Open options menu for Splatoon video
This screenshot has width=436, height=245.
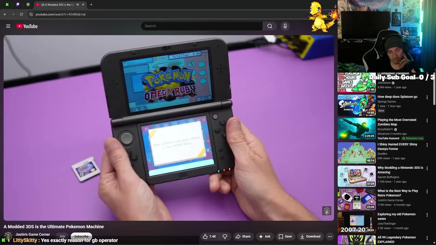427,97
